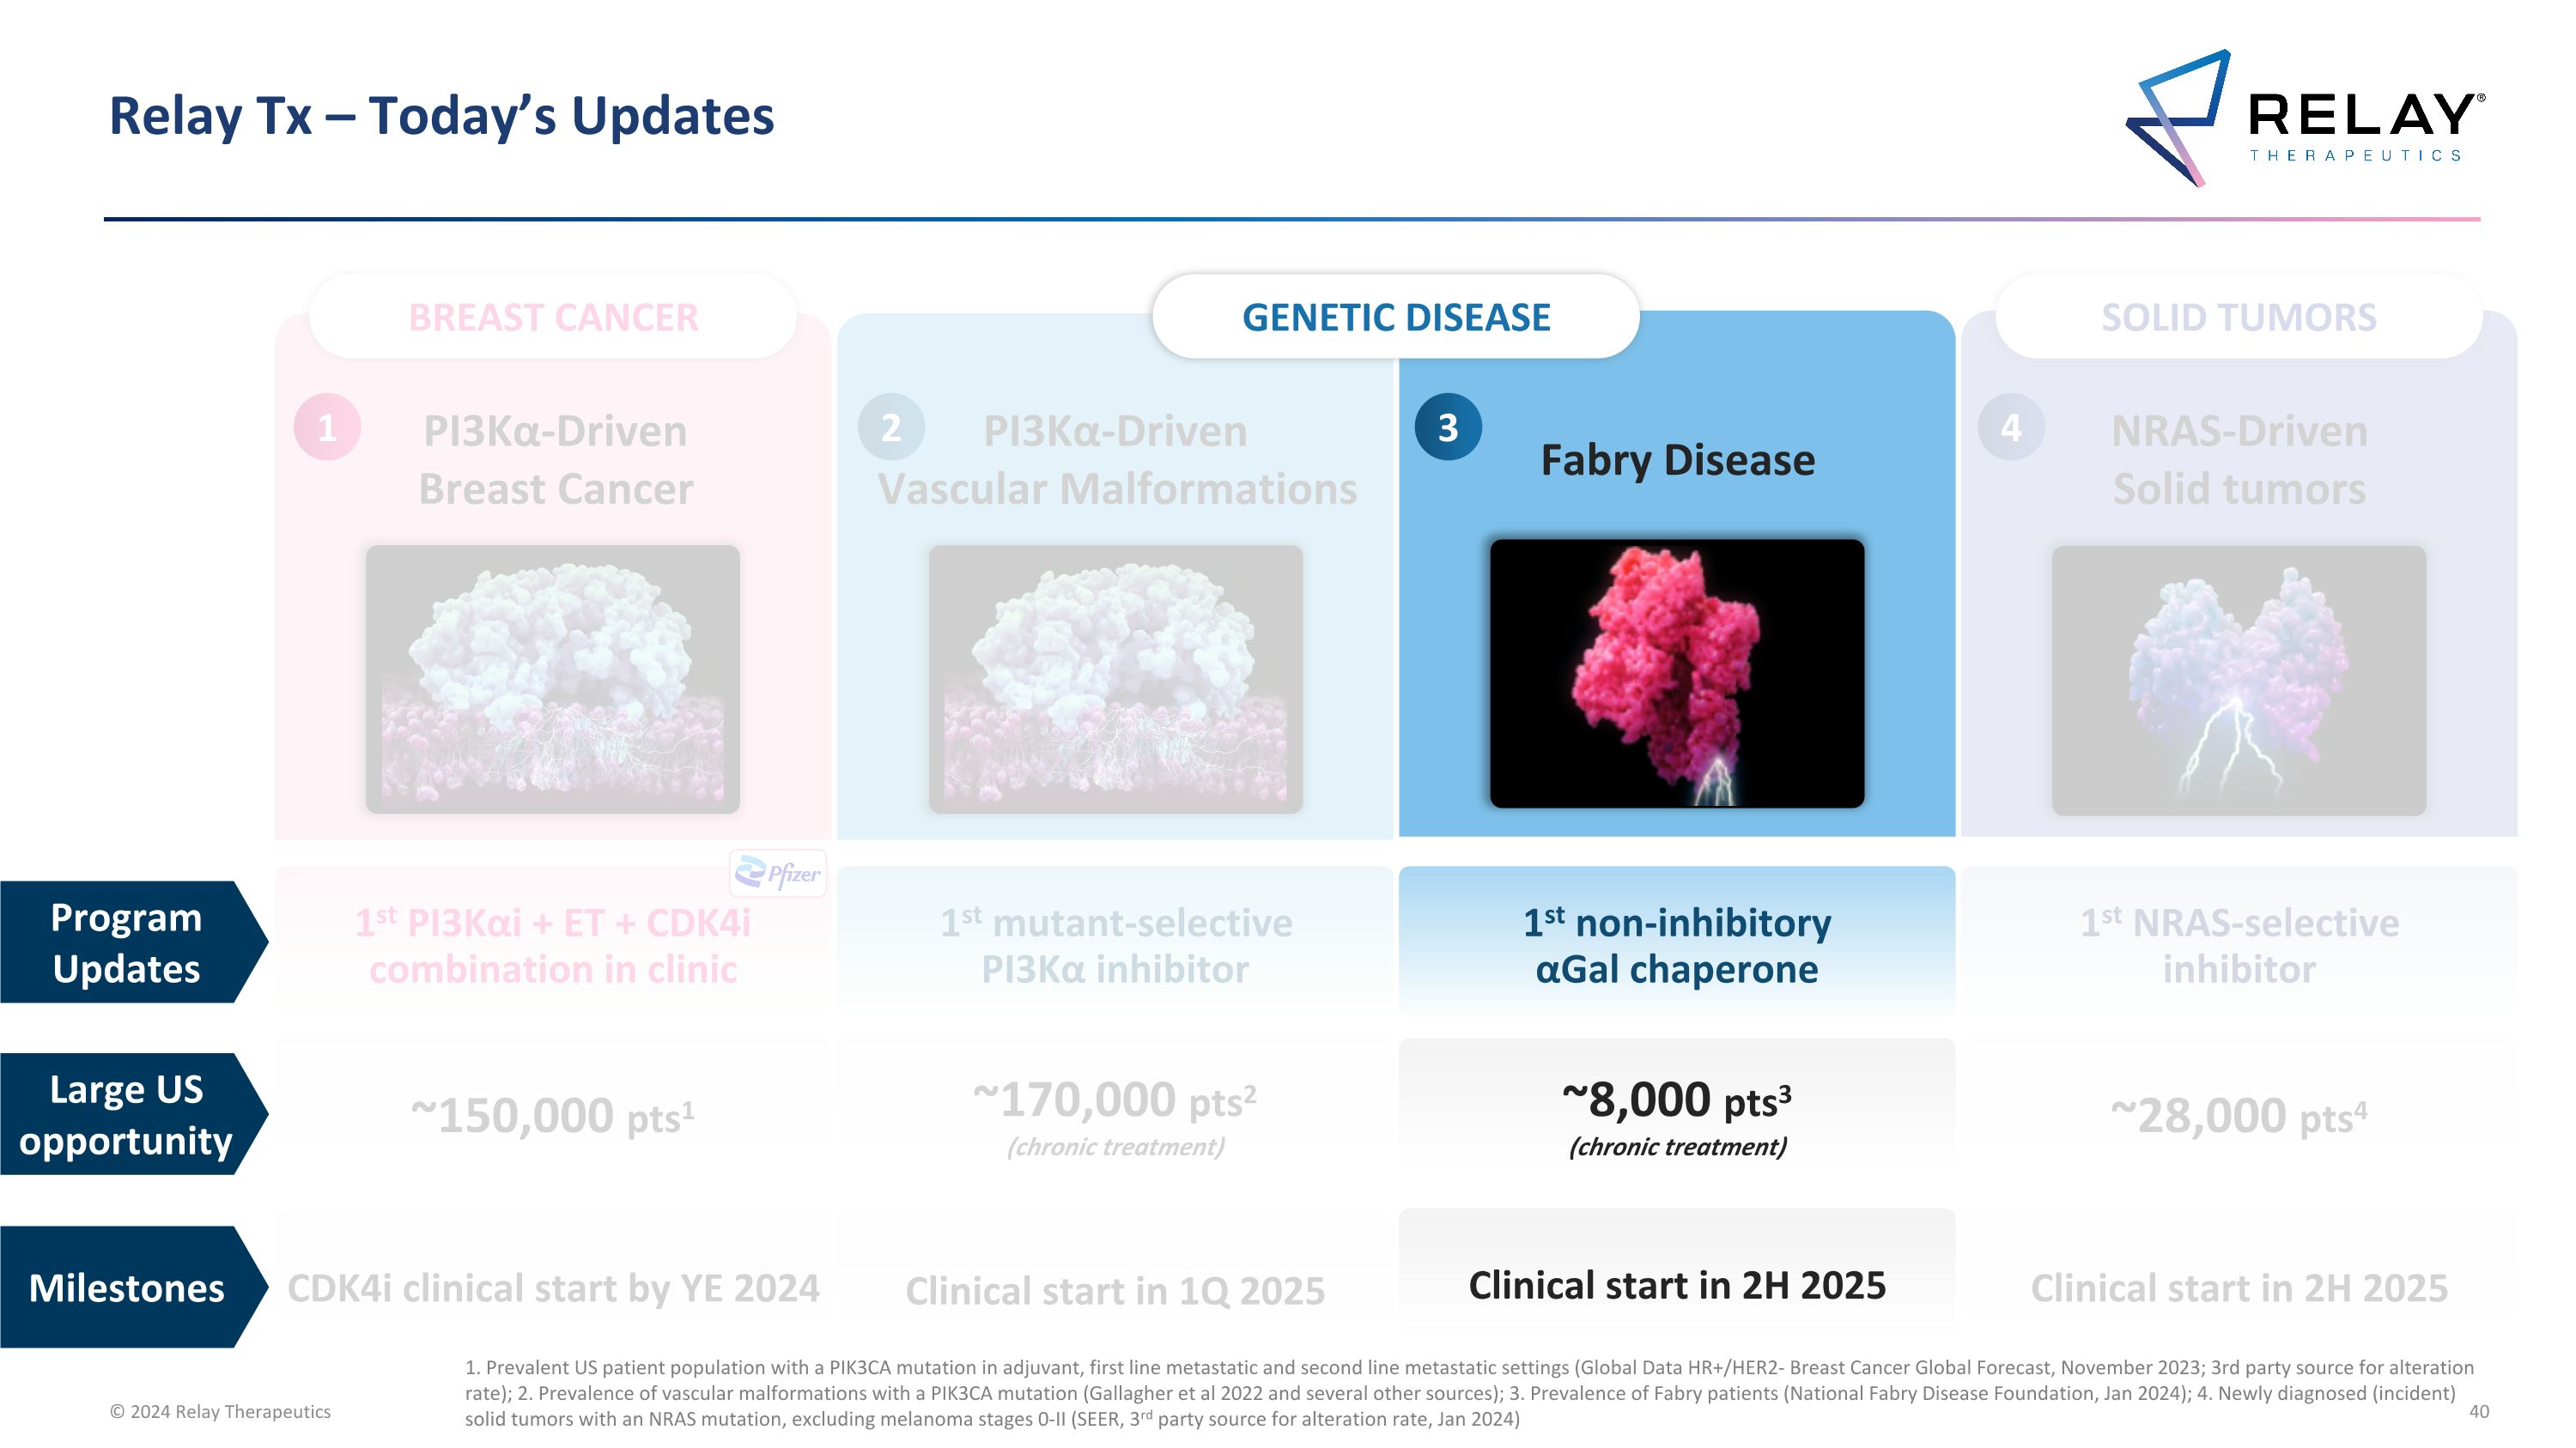The width and height of the screenshot is (2576, 1448).
Task: Click the ~8,000 pts opportunity box
Action: [x=1676, y=1114]
